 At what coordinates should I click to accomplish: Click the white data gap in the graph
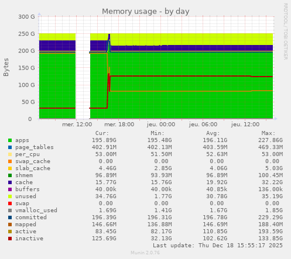click(83, 76)
